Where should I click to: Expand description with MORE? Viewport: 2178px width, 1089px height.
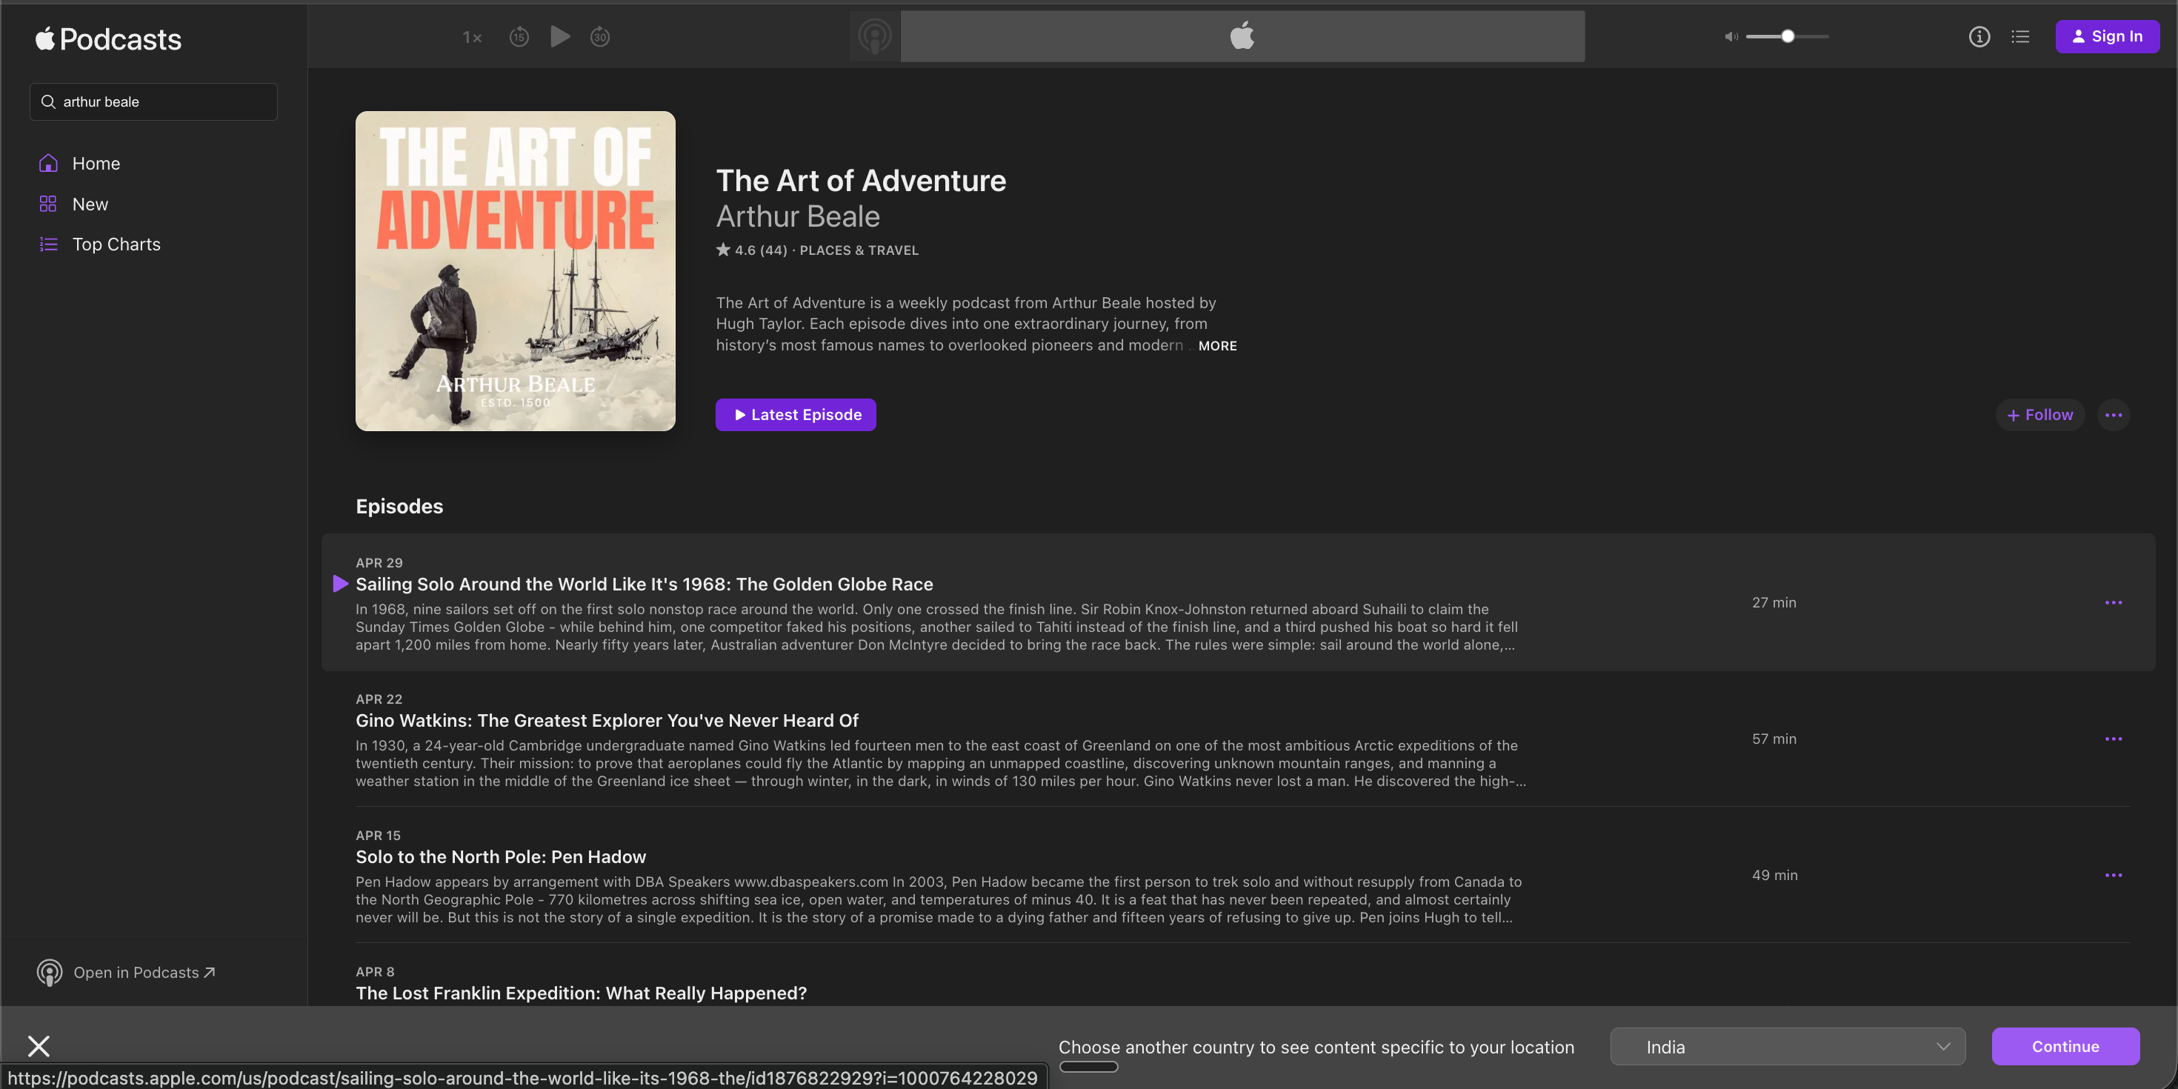[x=1217, y=346]
